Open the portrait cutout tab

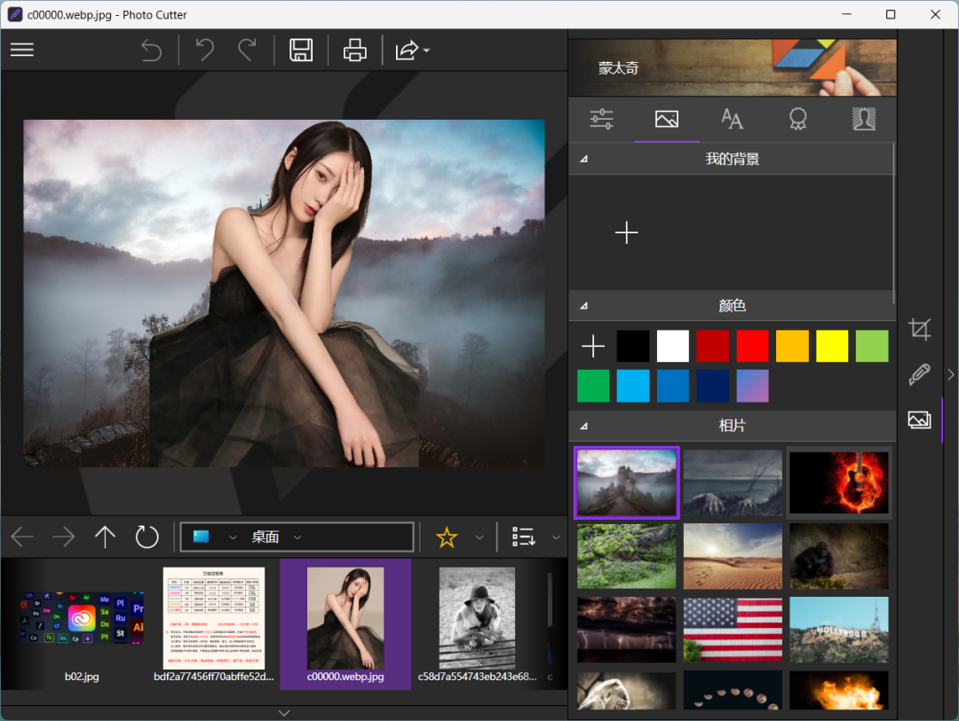pos(863,118)
